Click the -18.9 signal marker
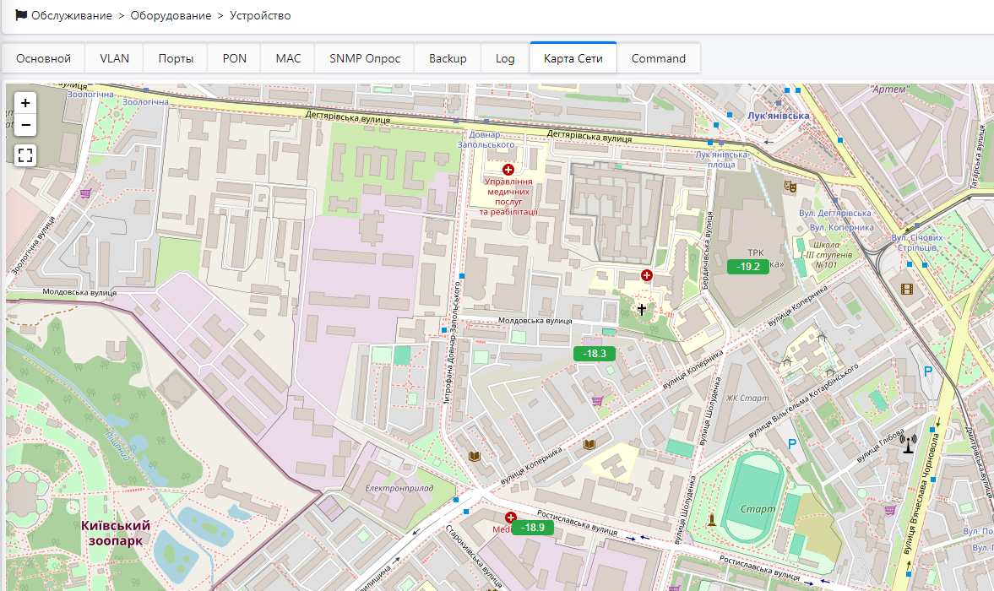994x591 pixels. point(532,528)
